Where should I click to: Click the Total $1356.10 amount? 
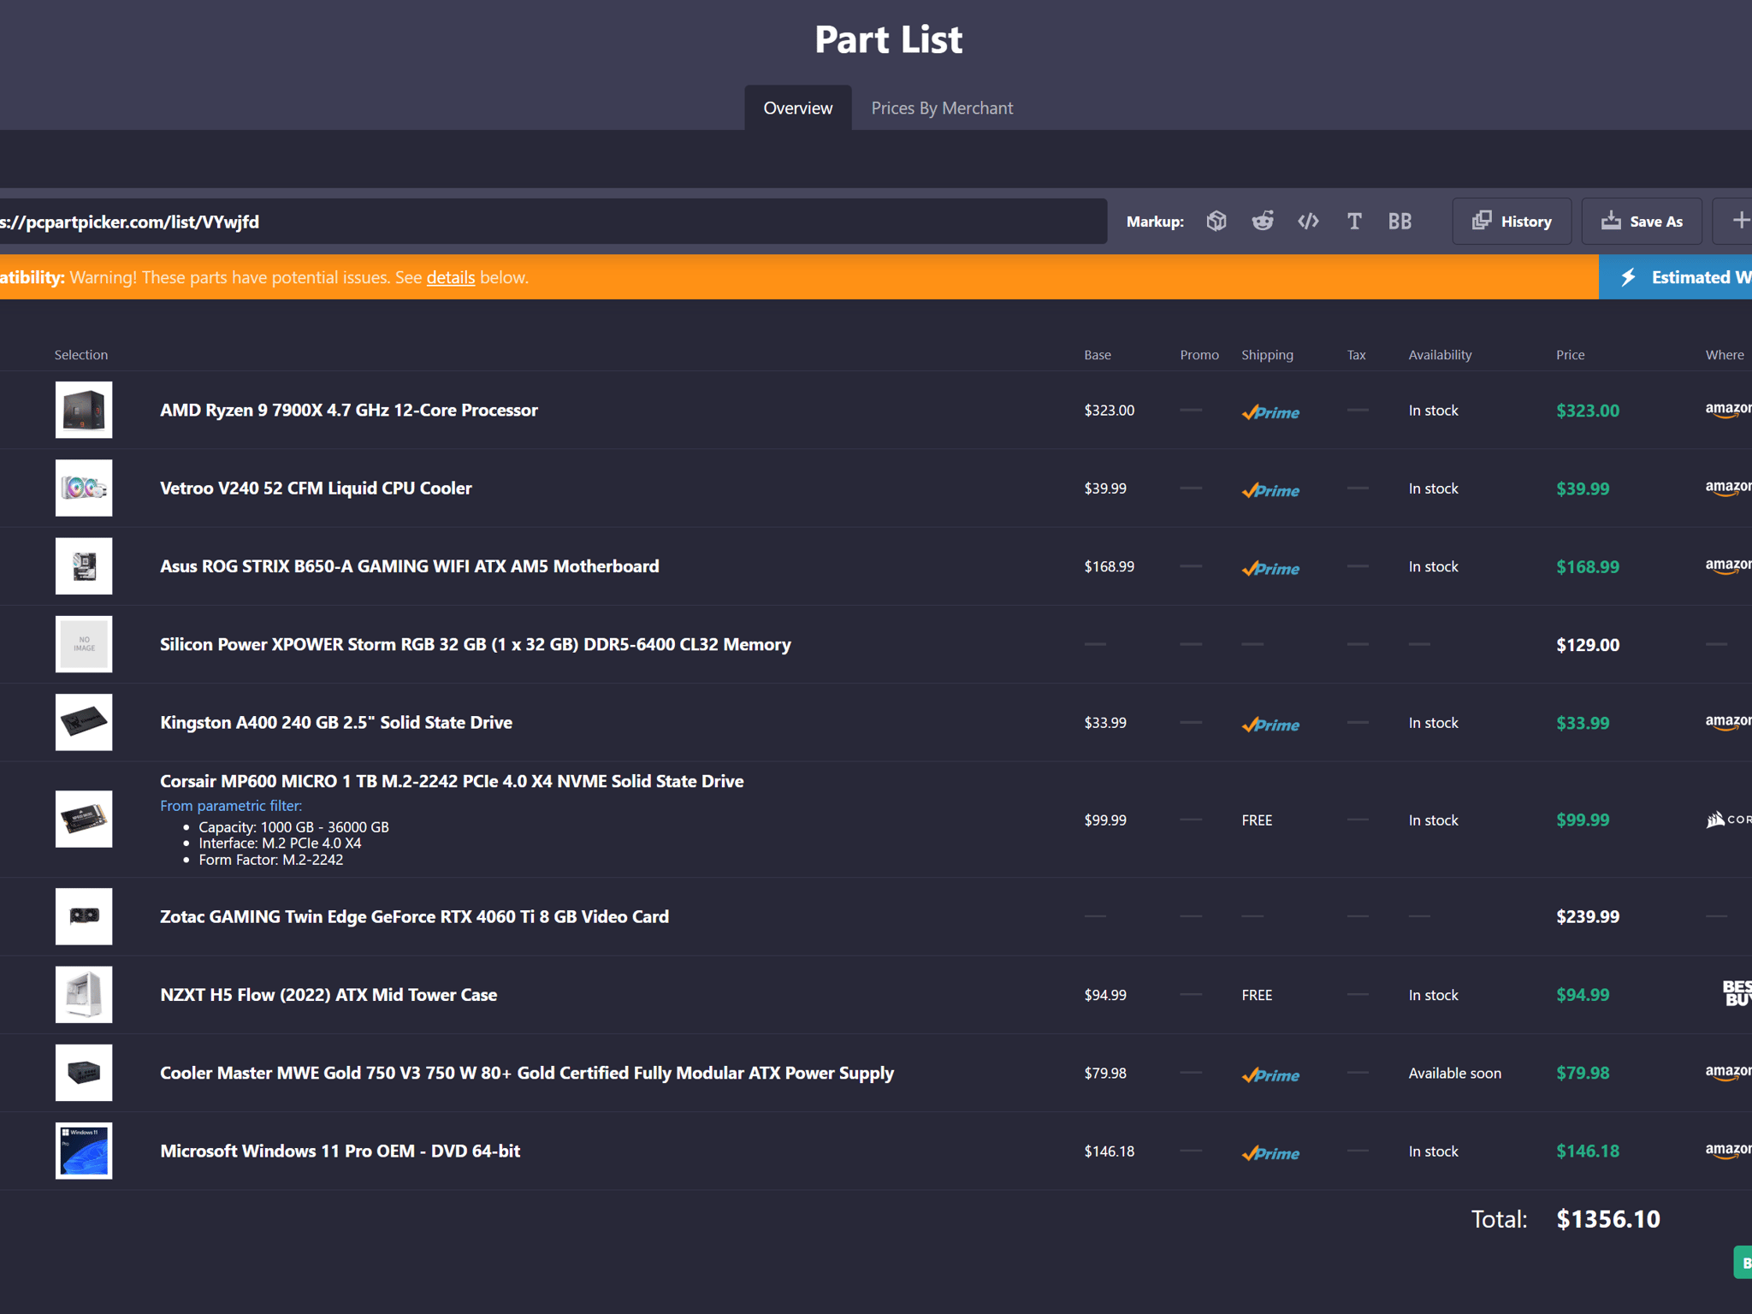pos(1608,1219)
